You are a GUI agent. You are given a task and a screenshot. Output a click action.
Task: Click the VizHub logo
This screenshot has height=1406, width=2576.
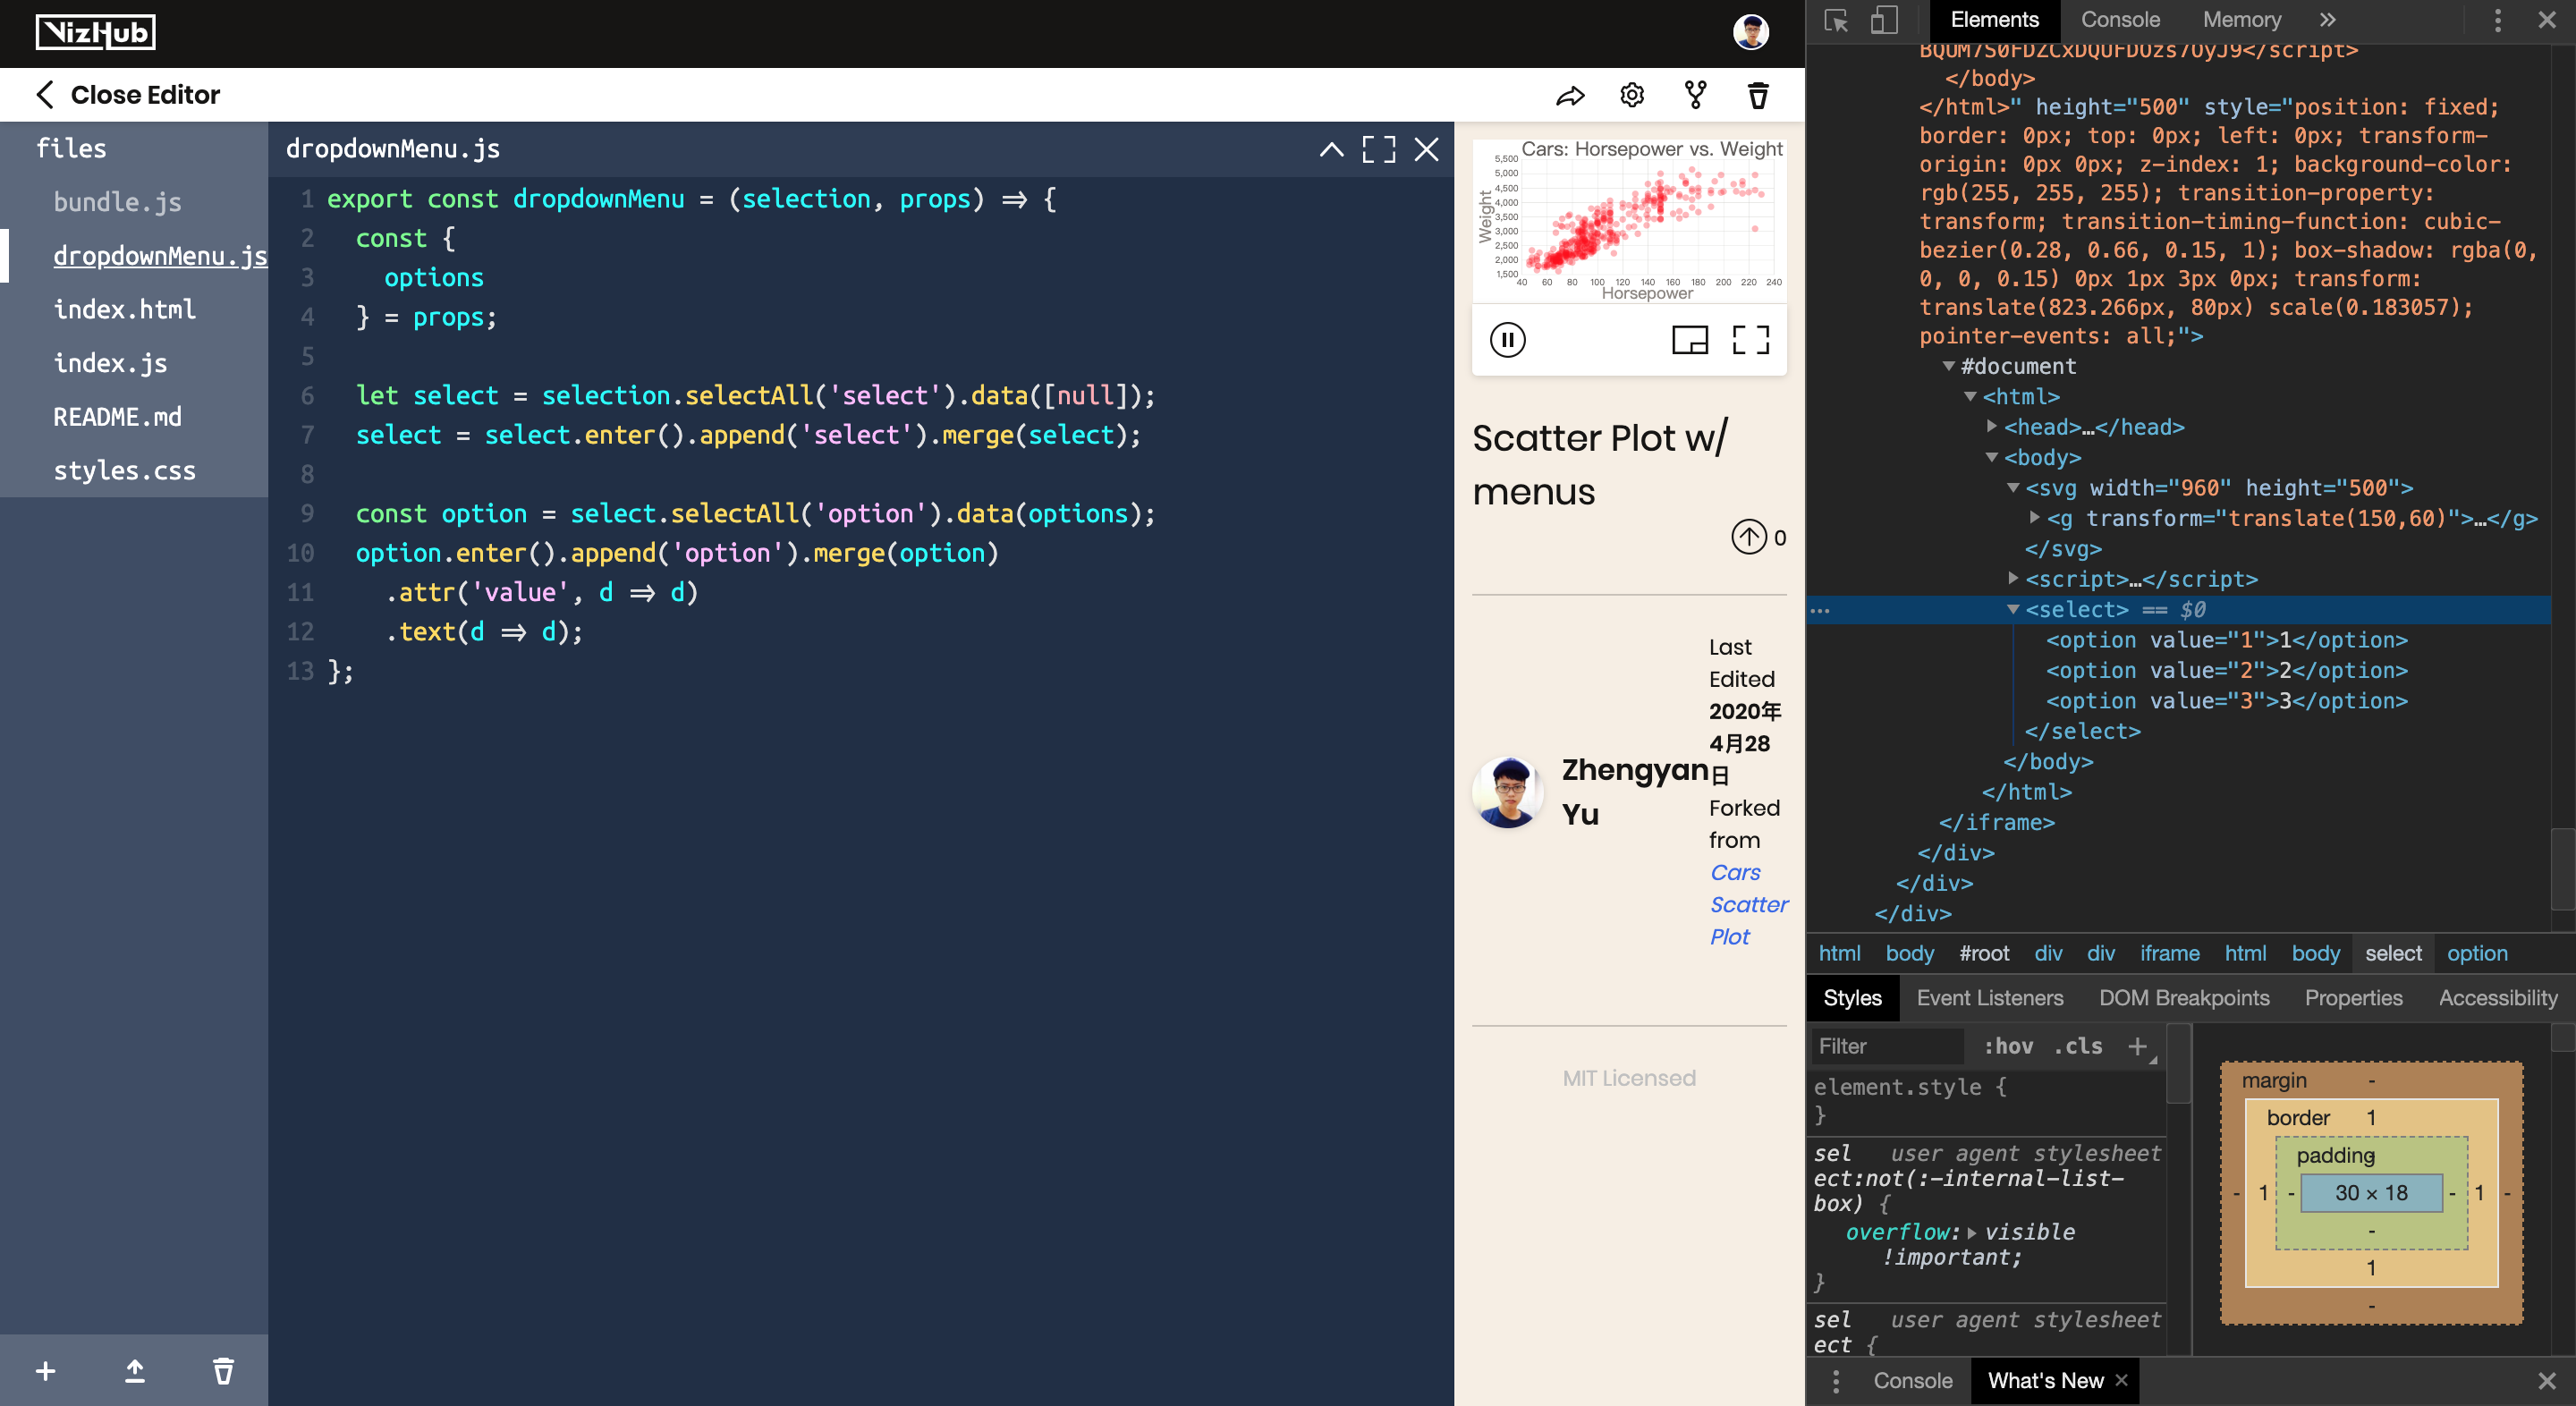point(96,32)
